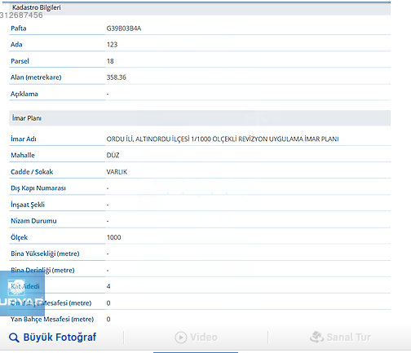Open the Büyük Fotoğraf tab
Screen dimensions: 411x353
tap(53, 338)
